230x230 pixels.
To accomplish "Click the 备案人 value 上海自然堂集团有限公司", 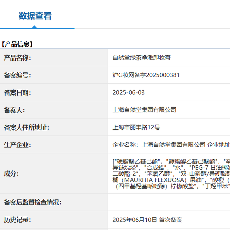I will [144, 110].
